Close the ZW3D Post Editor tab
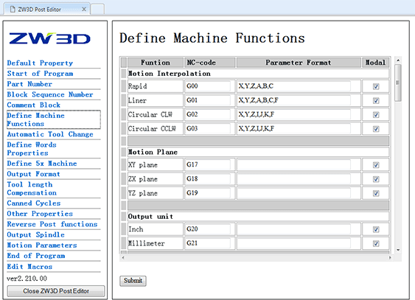 pyautogui.click(x=84, y=10)
